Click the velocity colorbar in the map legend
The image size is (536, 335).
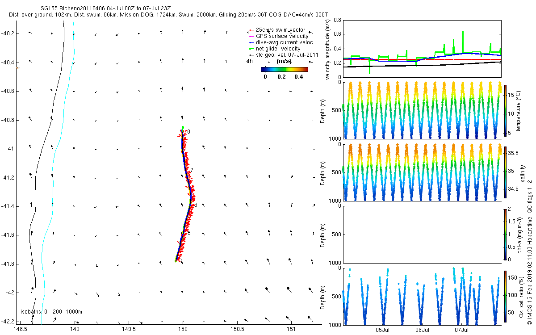pos(285,69)
